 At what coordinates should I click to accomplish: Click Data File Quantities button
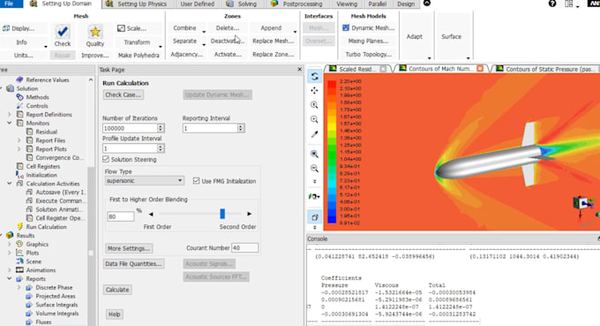133,263
